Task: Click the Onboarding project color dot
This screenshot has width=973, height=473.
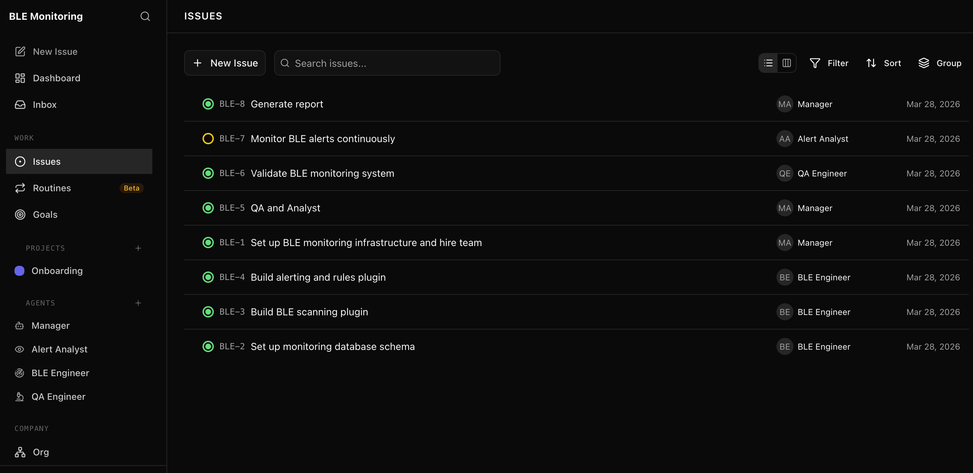Action: (20, 270)
